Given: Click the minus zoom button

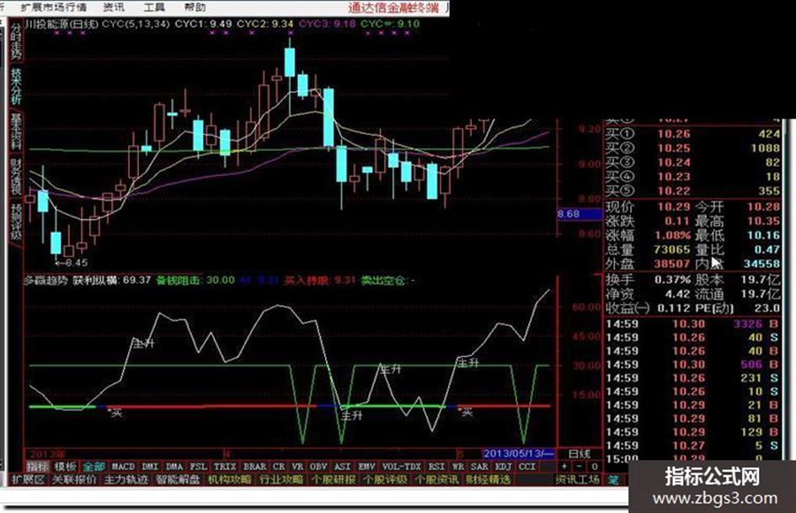Looking at the screenshot, I should pyautogui.click(x=580, y=467).
